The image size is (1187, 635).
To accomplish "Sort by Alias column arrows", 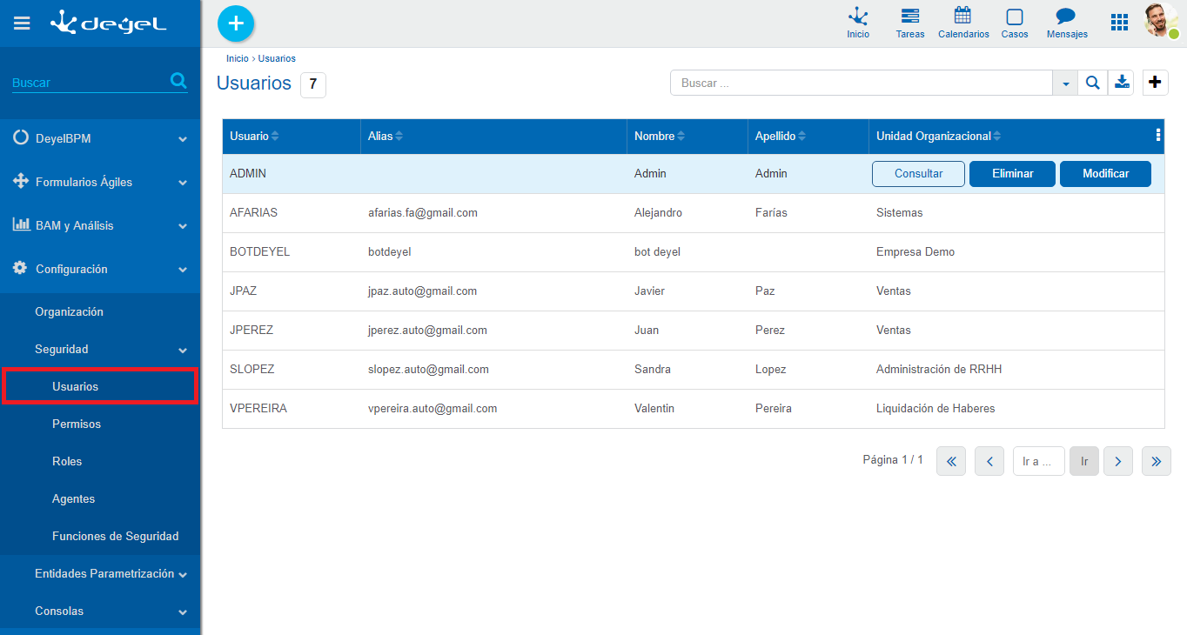I will click(x=399, y=137).
